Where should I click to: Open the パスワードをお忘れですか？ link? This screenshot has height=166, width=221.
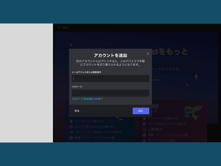(87, 99)
